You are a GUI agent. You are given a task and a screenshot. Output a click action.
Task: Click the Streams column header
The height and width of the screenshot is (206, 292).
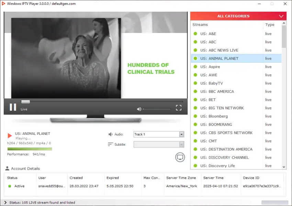pyautogui.click(x=200, y=25)
